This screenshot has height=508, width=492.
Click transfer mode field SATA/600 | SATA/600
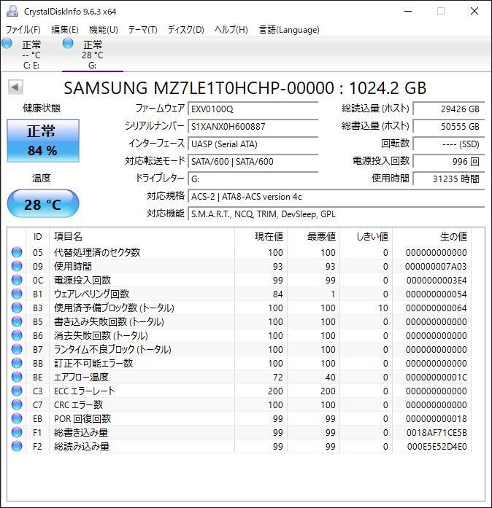click(253, 161)
